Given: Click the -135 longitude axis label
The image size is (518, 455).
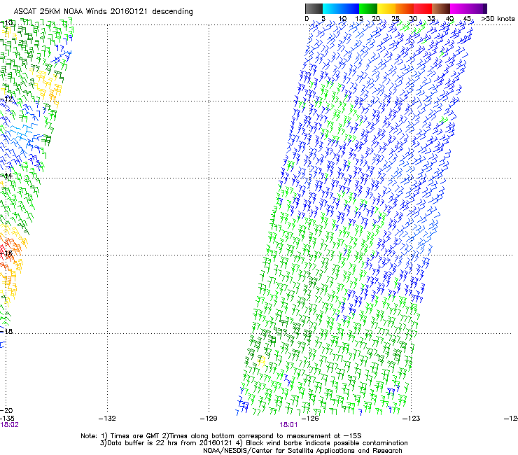Looking at the screenshot, I should 7,419.
